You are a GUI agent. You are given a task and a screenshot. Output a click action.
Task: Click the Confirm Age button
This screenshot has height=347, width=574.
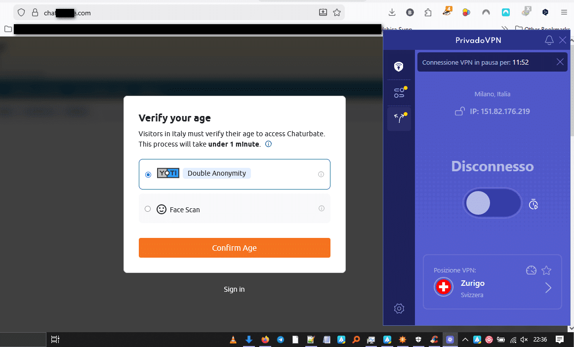click(234, 248)
